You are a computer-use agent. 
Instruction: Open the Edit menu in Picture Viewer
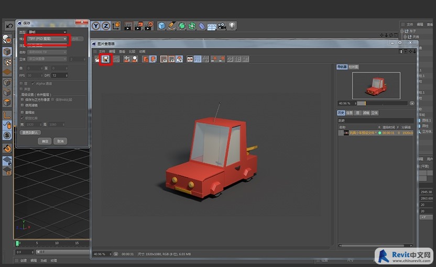click(112, 51)
